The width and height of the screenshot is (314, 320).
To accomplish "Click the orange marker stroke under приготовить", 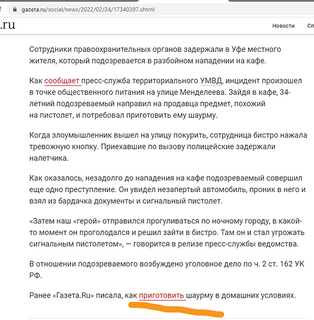I will pyautogui.click(x=176, y=309).
